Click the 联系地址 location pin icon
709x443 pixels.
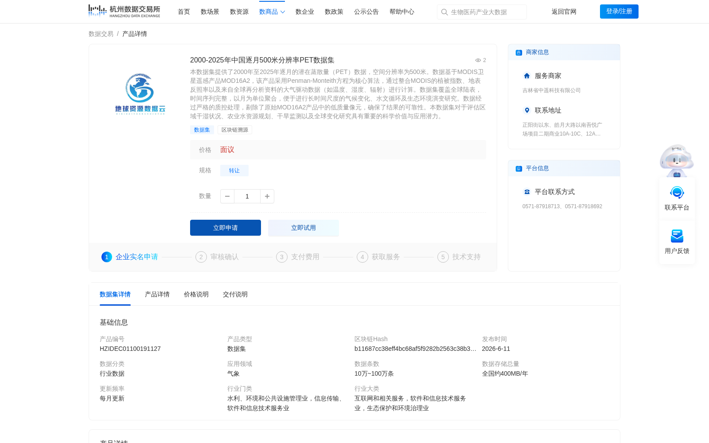pyautogui.click(x=527, y=110)
